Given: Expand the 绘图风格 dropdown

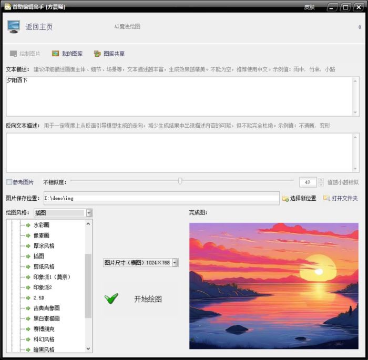Looking at the screenshot, I should 89,213.
